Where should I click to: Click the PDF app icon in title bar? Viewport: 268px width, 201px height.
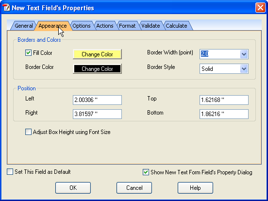tap(6, 8)
